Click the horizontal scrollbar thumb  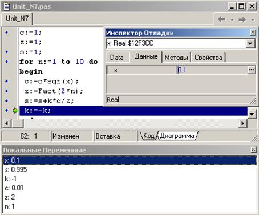tap(18, 123)
